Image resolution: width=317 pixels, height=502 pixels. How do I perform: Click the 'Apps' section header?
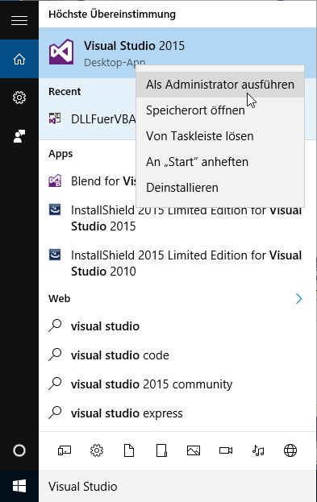60,154
